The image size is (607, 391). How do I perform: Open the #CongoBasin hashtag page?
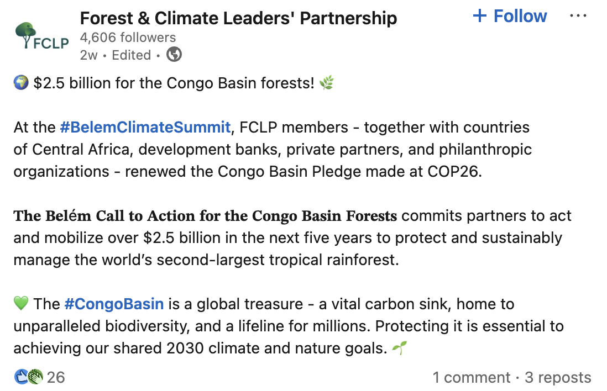coord(114,304)
